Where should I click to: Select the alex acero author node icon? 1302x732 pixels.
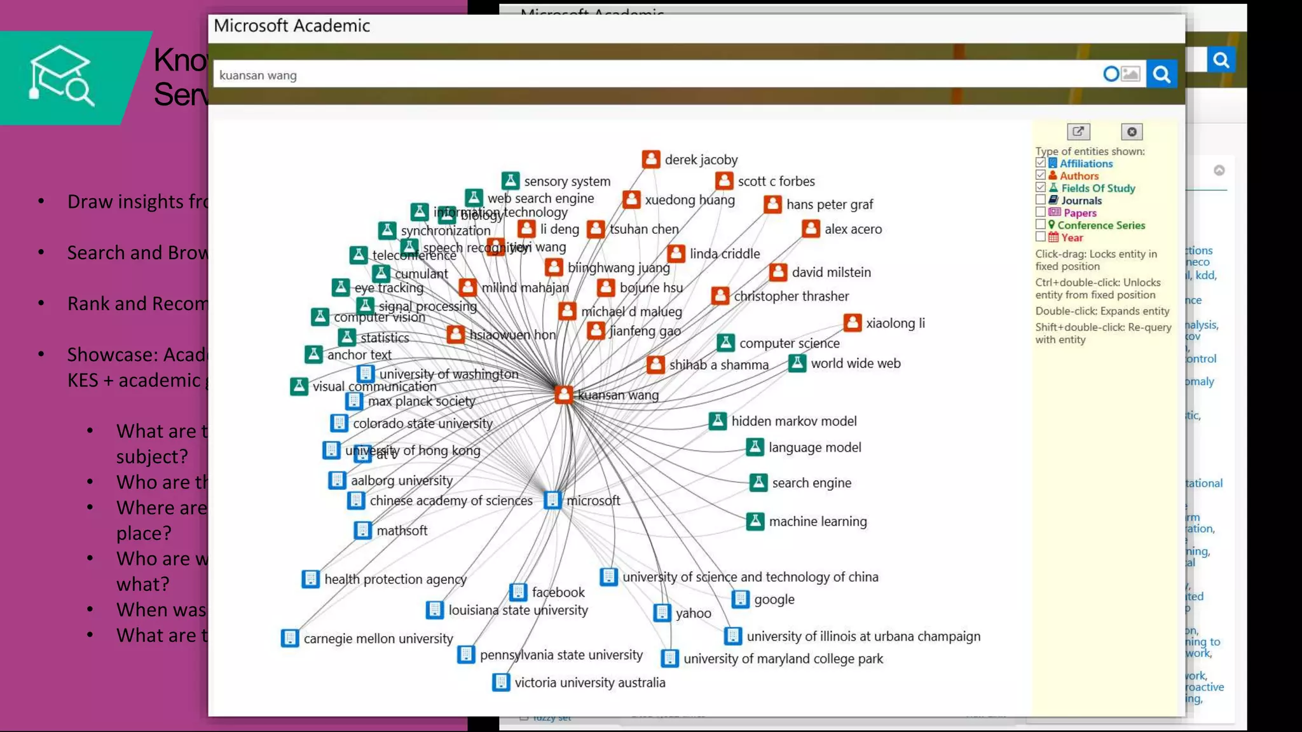811,228
